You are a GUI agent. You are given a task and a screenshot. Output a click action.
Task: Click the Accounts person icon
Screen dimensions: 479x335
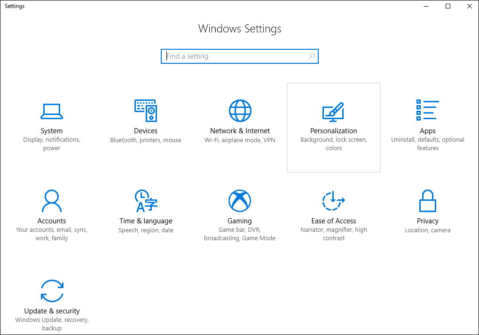pos(51,201)
